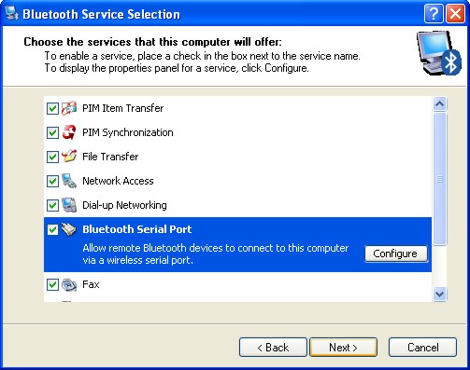Close the Bluetooth Service Selection window
This screenshot has width=470, height=370.
(x=455, y=14)
